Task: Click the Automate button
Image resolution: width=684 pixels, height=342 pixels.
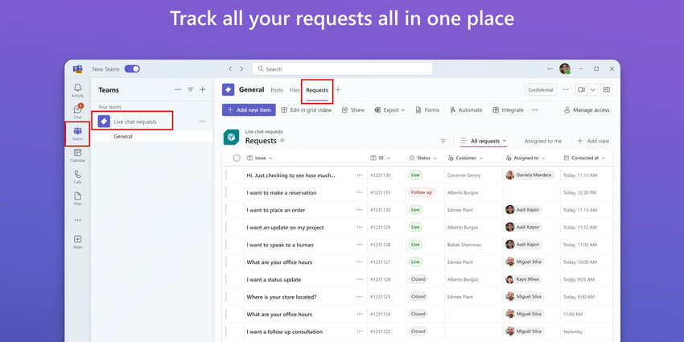Action: point(466,110)
